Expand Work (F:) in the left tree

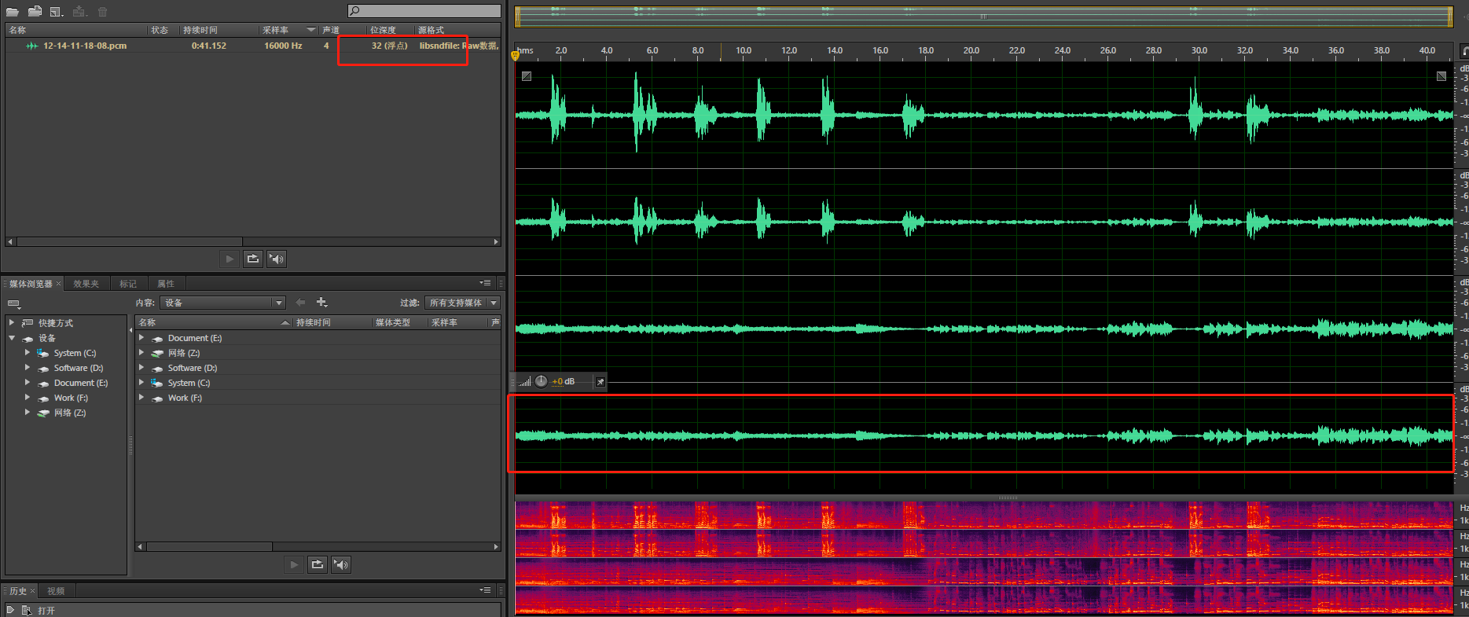pyautogui.click(x=28, y=398)
